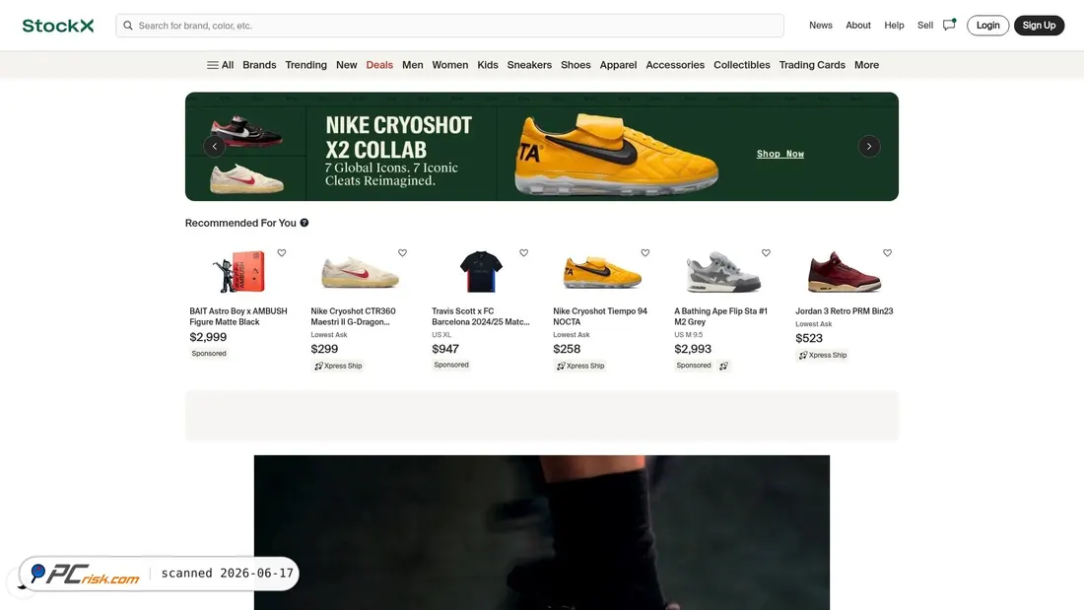Screen dimensions: 1084x610
Task: Open Bathing Ape Flip Sta product image
Action: point(723,272)
